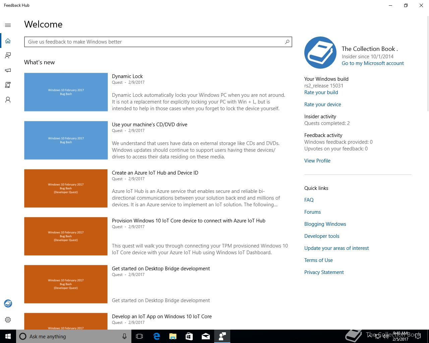Viewport: 429px width, 343px height.
Task: Open Quests icon in sidebar
Action: click(x=8, y=85)
